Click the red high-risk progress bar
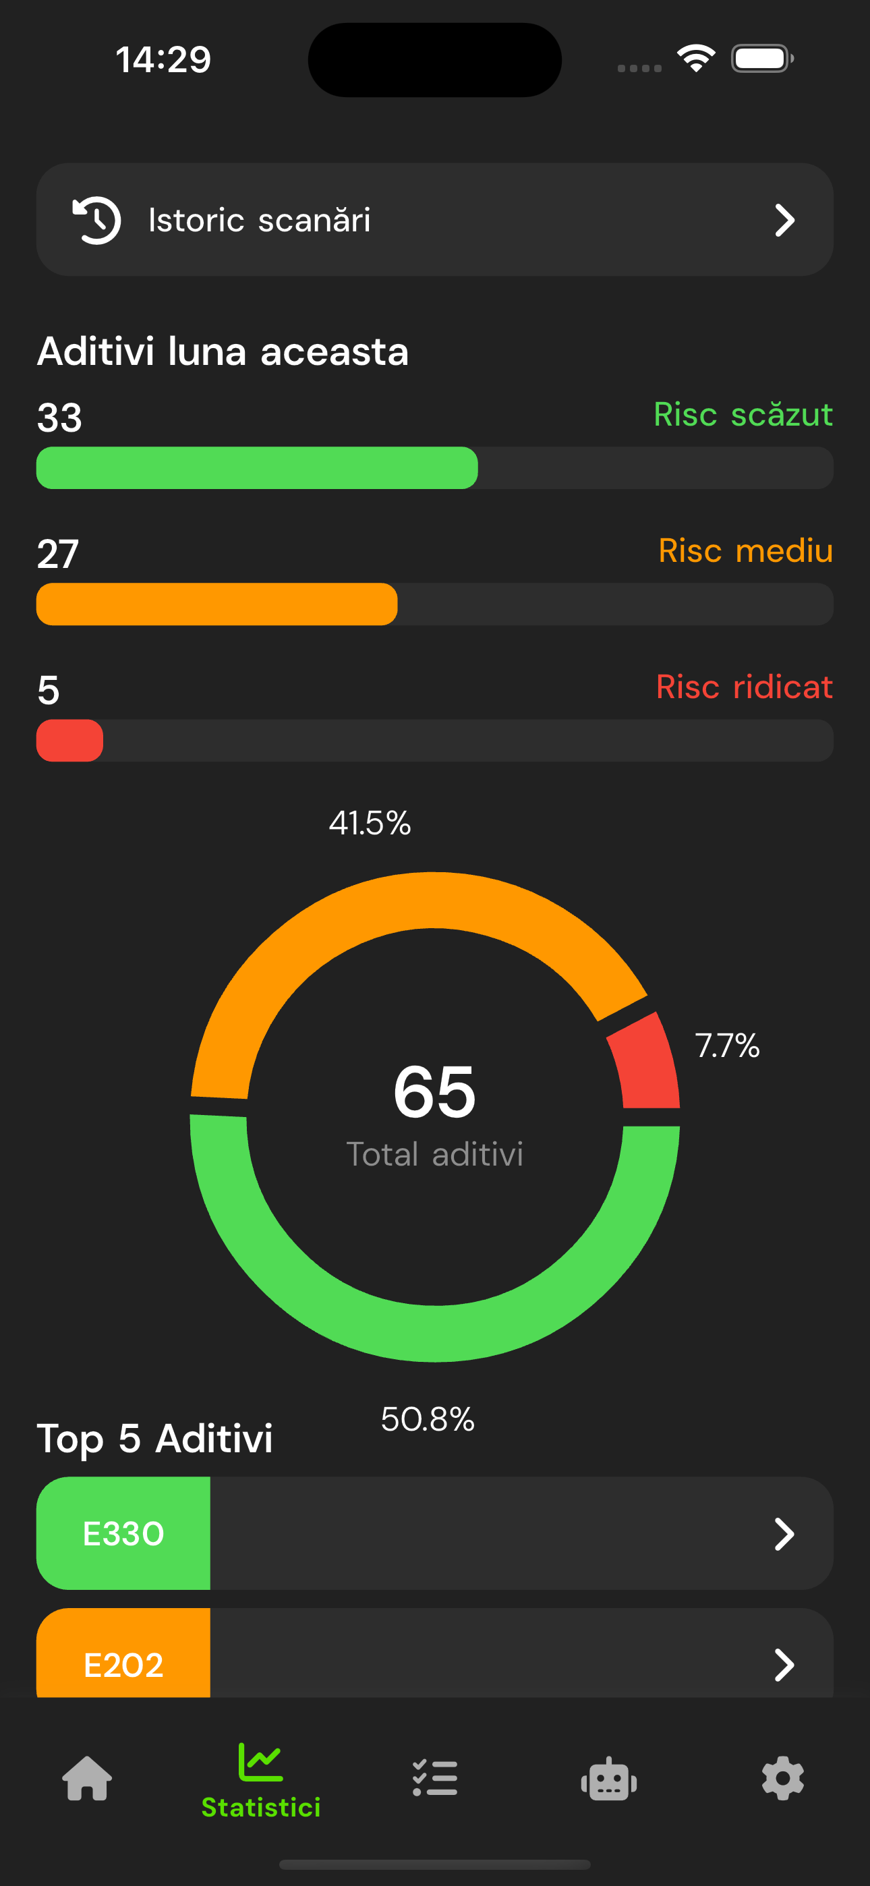870x1886 pixels. click(x=69, y=740)
